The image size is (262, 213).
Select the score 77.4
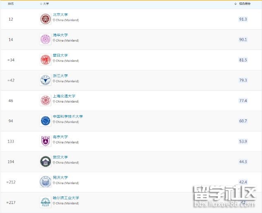click(x=243, y=101)
